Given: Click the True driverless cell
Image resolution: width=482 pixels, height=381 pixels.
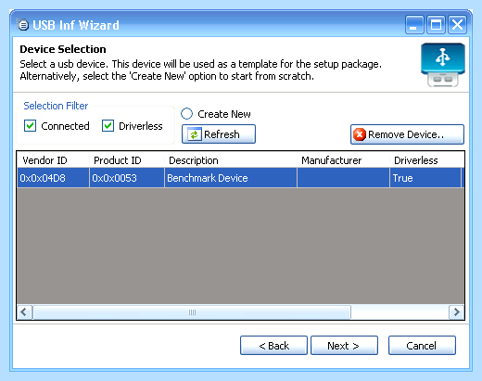Looking at the screenshot, I should tap(425, 178).
